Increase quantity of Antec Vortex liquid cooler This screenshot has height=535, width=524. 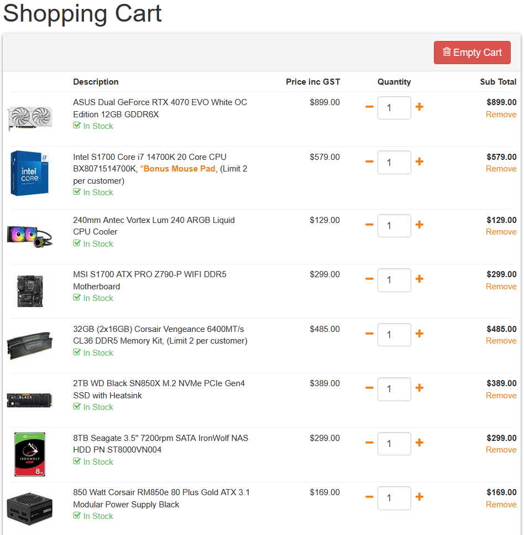(420, 225)
